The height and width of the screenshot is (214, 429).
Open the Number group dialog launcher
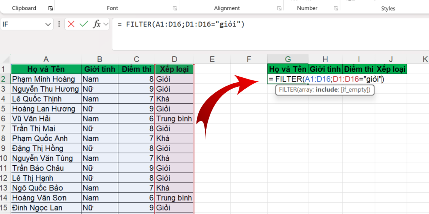click(x=335, y=8)
